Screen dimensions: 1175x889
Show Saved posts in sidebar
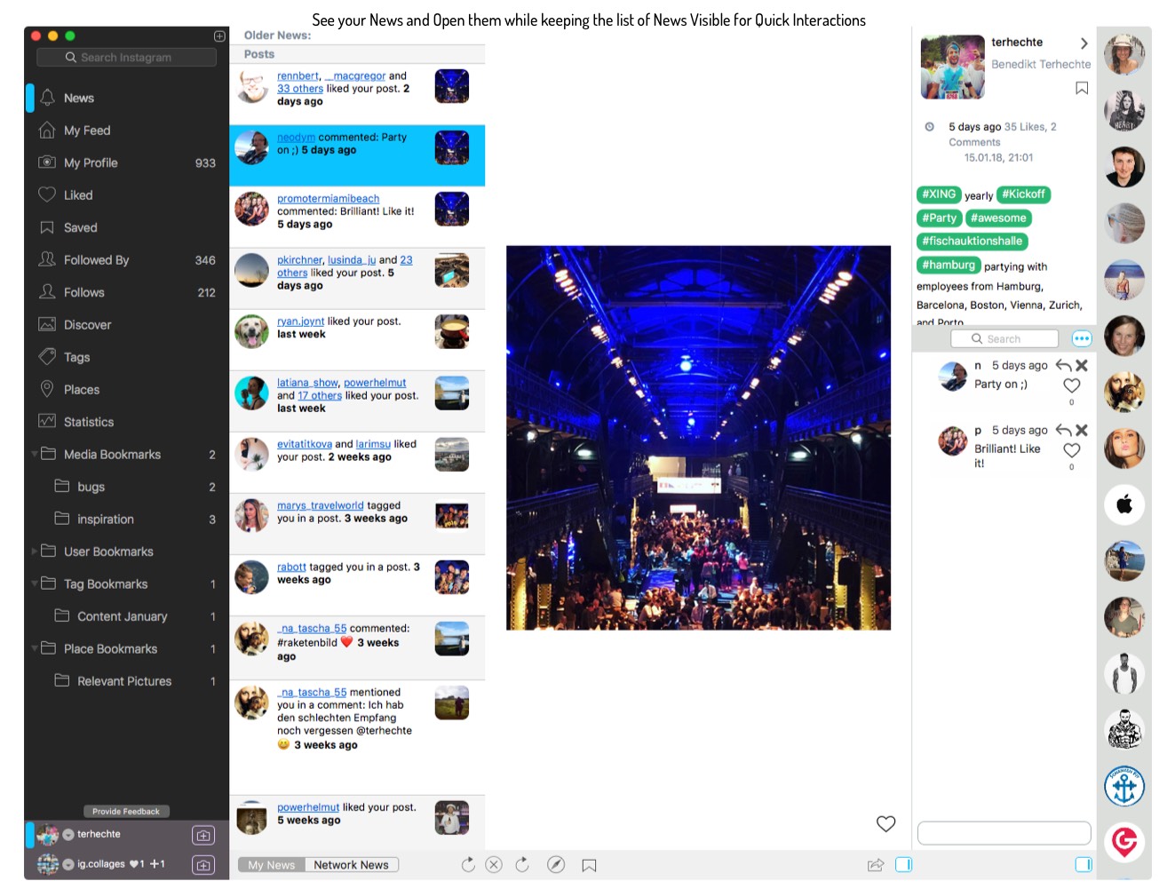pyautogui.click(x=126, y=227)
